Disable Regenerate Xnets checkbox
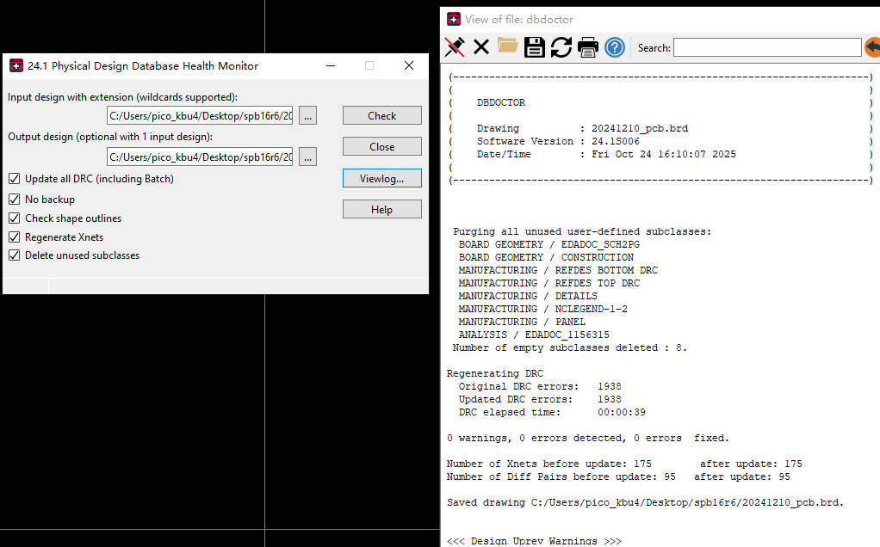The width and height of the screenshot is (880, 547). tap(15, 237)
